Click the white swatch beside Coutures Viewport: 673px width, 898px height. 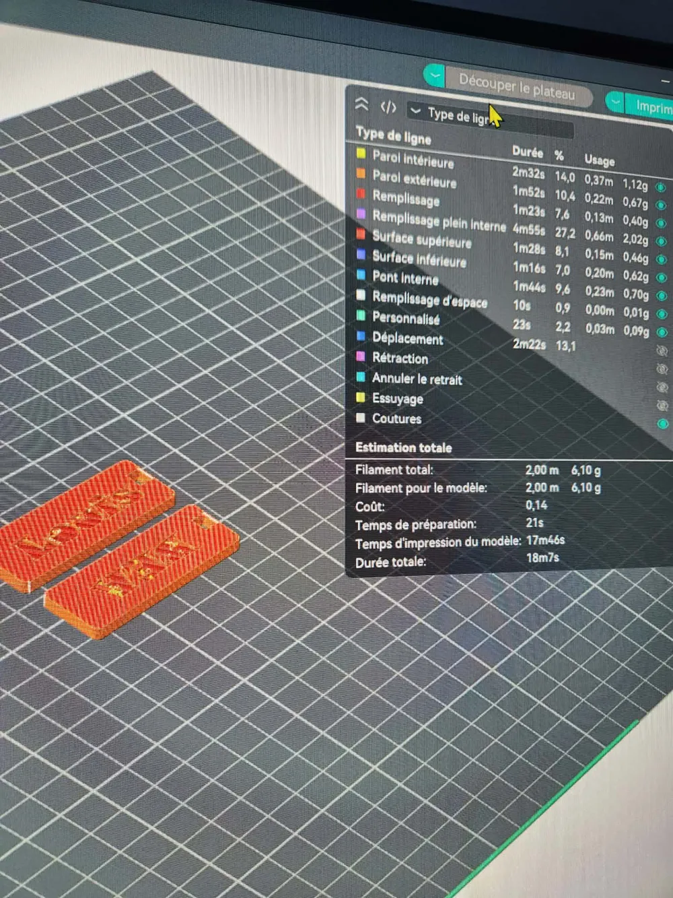[x=361, y=417]
